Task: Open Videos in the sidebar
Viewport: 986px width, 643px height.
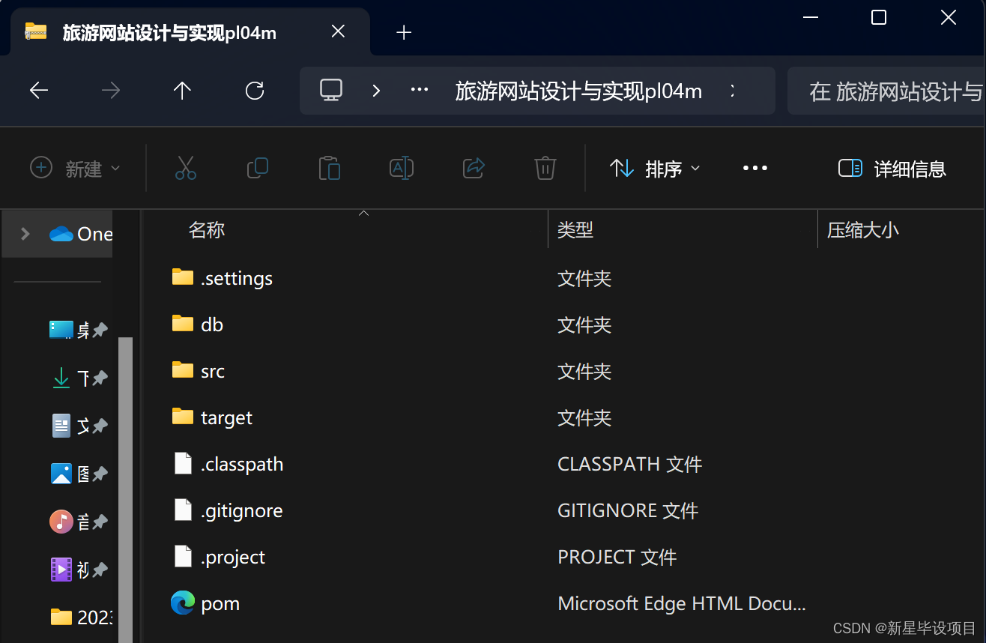Action: pos(69,570)
